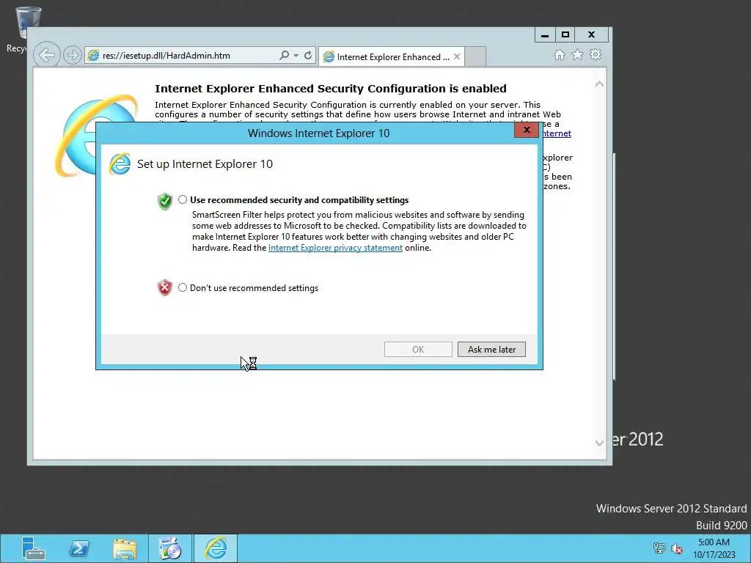Click Internet Explorer icon on the taskbar
The height and width of the screenshot is (563, 751).
[216, 548]
